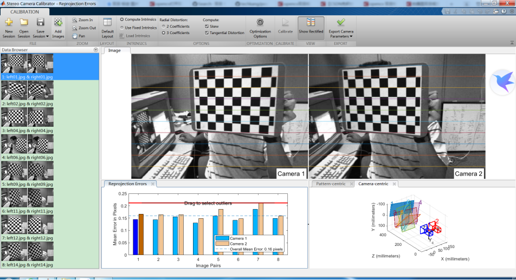The image size is (516, 280).
Task: Select Compute Intrinsics radio button
Action: pyautogui.click(x=122, y=19)
